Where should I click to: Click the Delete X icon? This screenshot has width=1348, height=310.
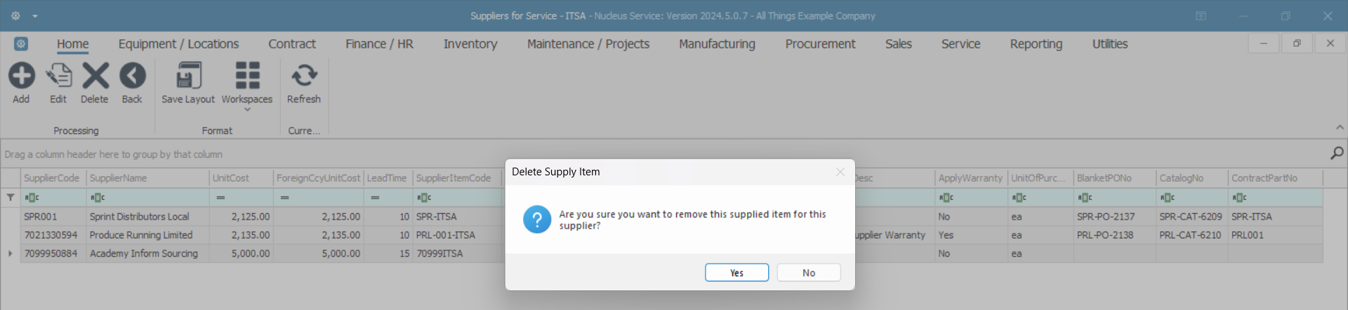(x=95, y=76)
